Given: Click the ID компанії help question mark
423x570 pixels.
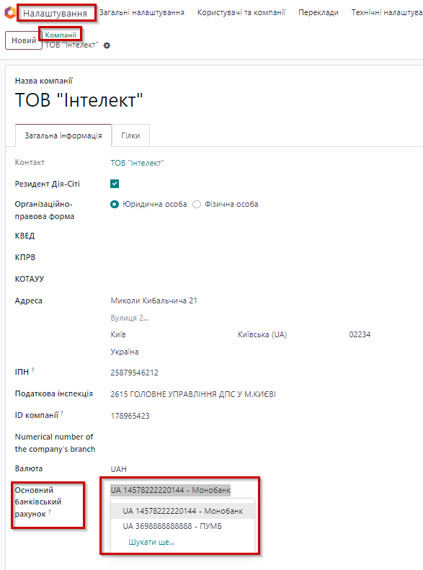Looking at the screenshot, I should 62,413.
